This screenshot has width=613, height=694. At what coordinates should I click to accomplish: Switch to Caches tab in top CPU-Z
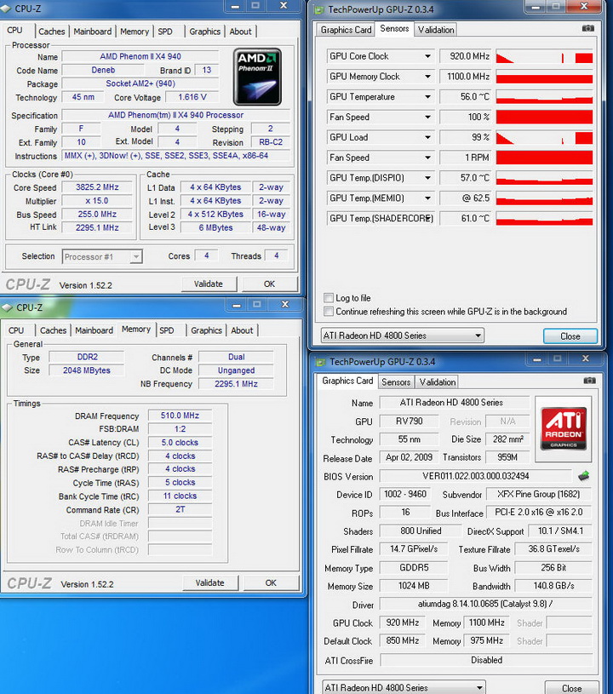[x=51, y=32]
